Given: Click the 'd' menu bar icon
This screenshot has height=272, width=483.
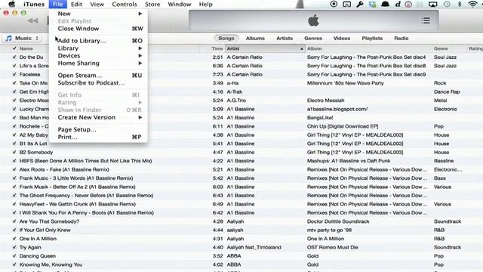Looking at the screenshot, I should 398,4.
